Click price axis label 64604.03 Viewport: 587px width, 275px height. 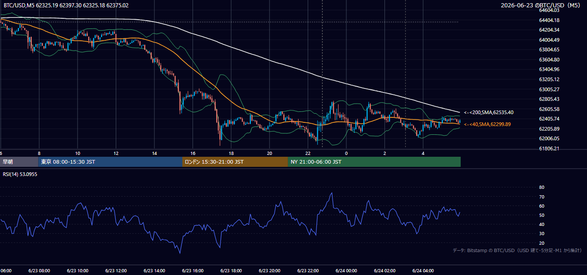(x=549, y=10)
